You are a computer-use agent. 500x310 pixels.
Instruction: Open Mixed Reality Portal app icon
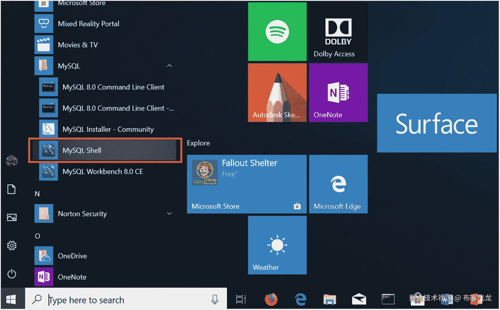pyautogui.click(x=44, y=23)
